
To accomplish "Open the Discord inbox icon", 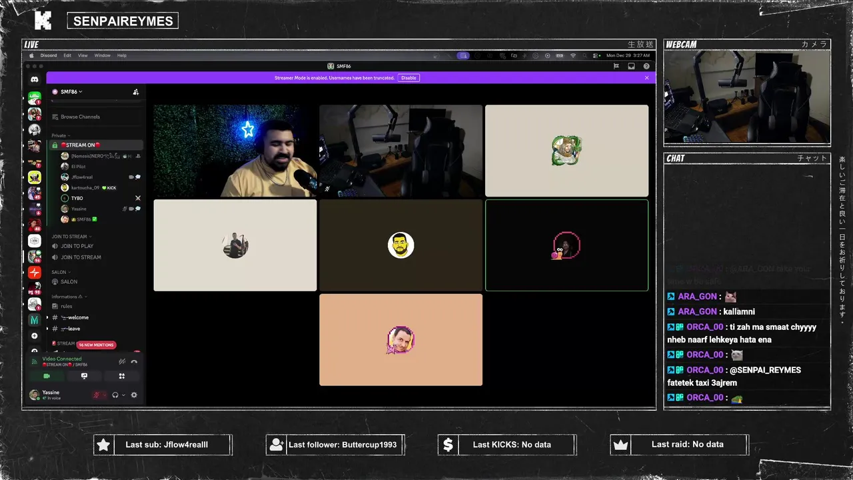I will pos(631,66).
